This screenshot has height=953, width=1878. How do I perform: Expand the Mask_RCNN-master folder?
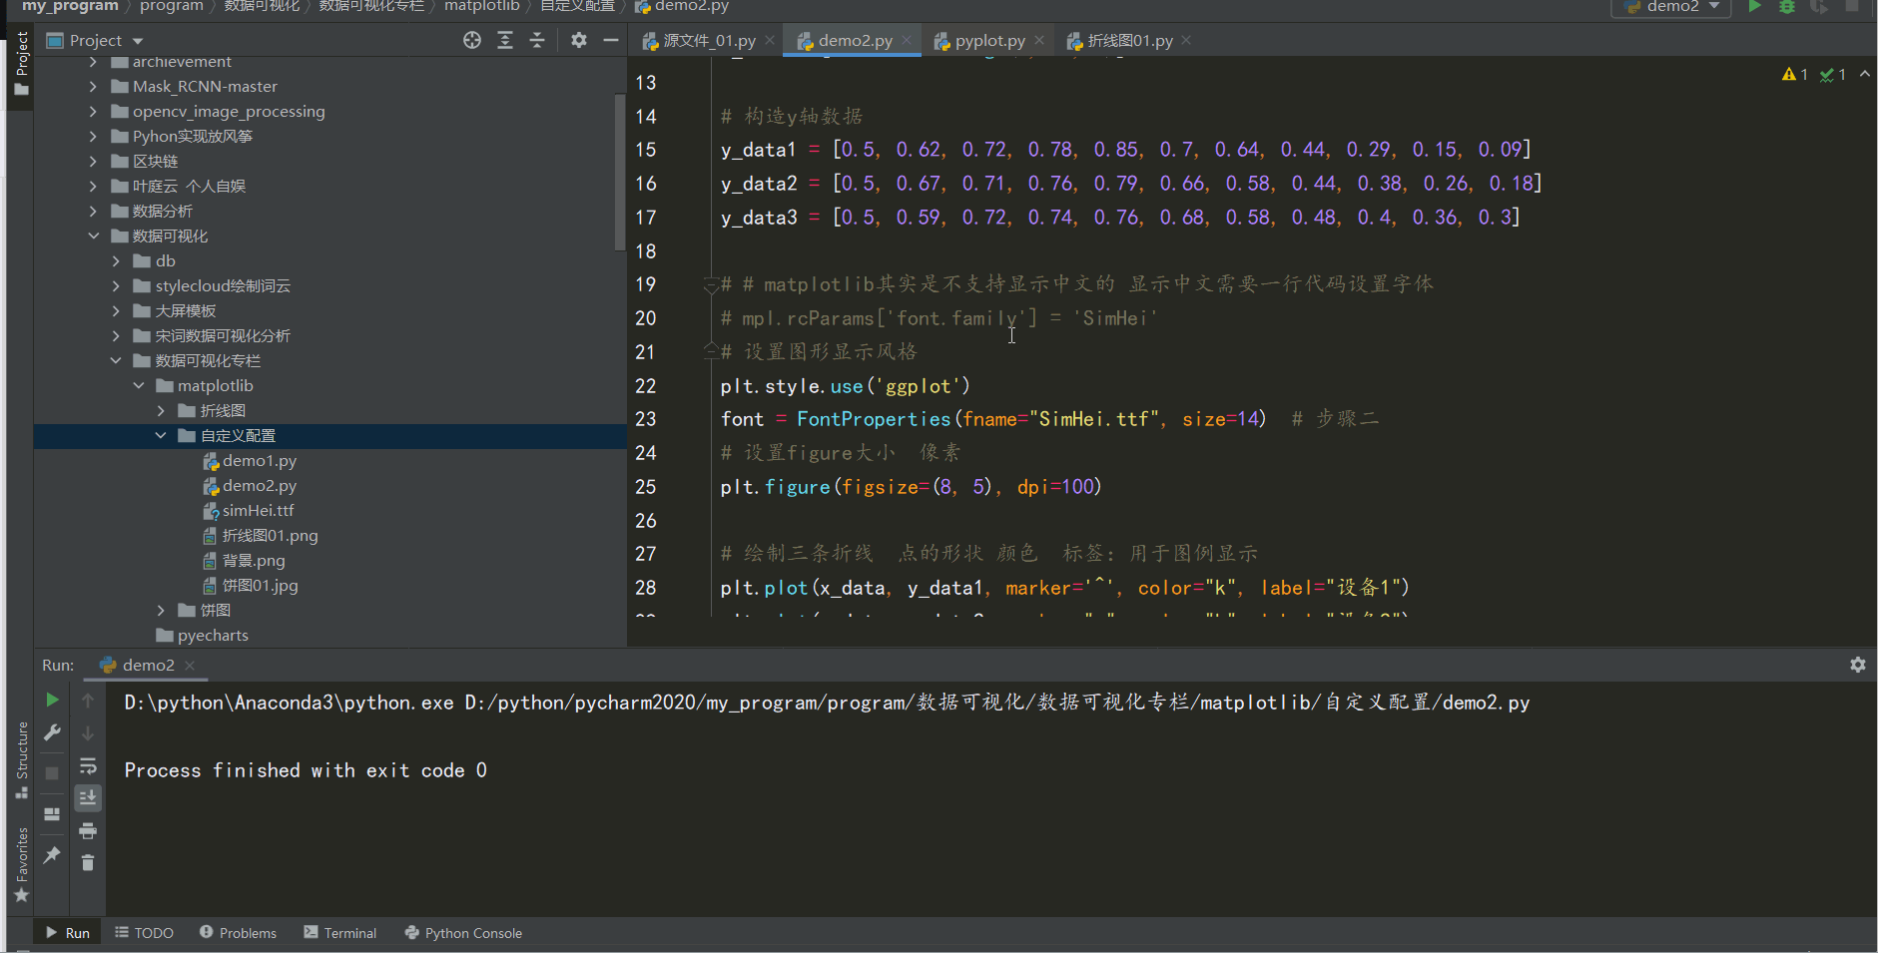(x=93, y=87)
